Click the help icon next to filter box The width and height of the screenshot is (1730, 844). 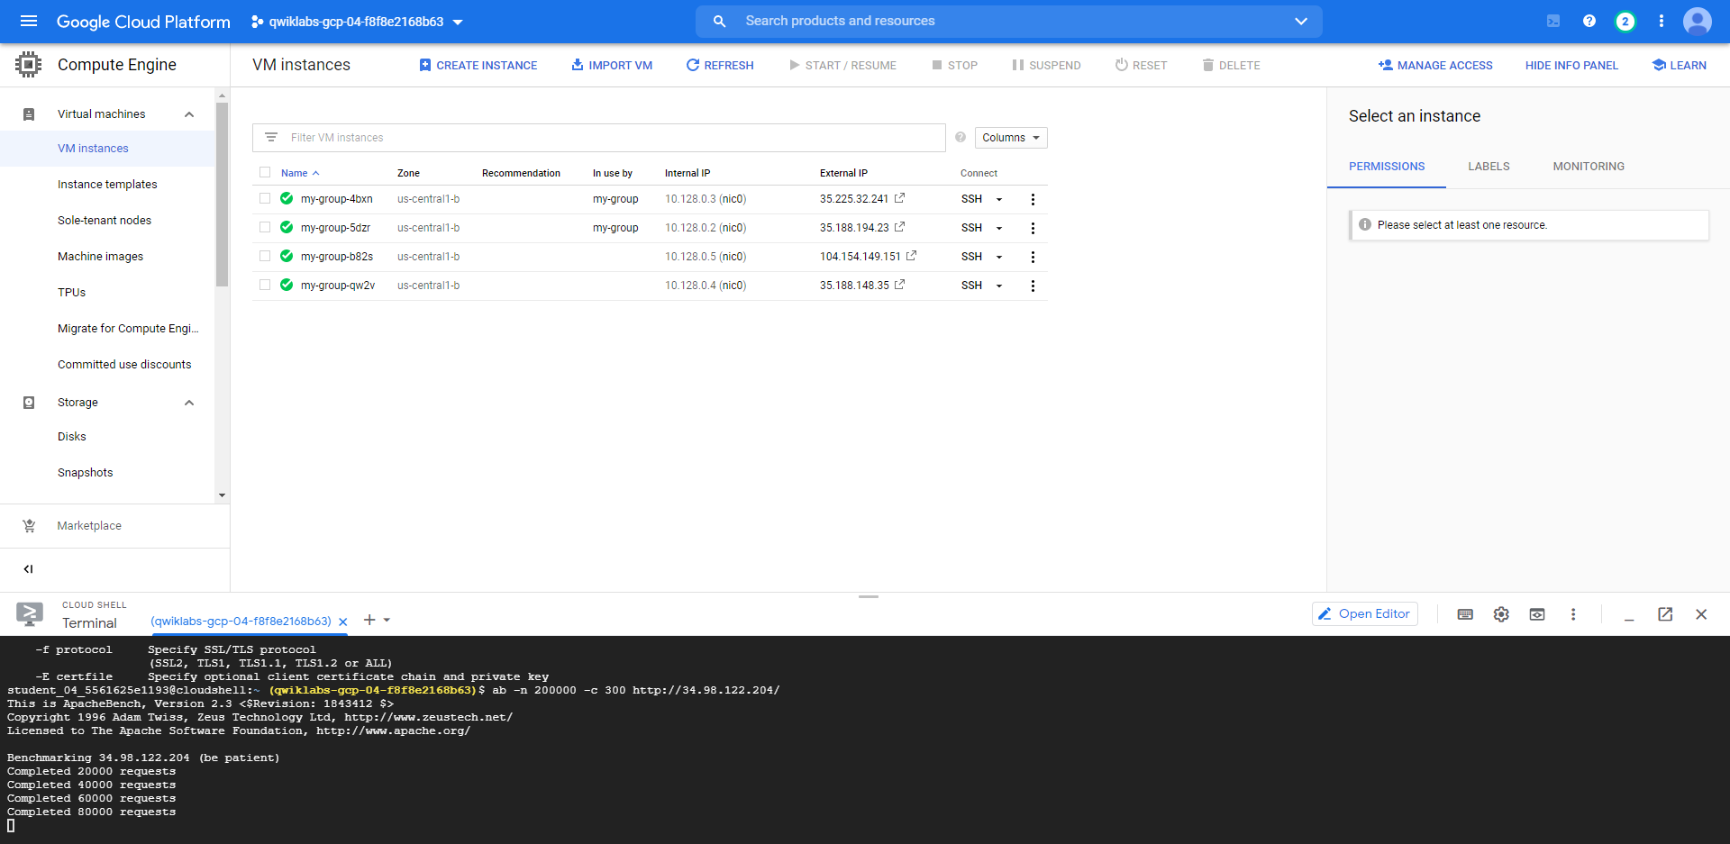[x=961, y=138]
